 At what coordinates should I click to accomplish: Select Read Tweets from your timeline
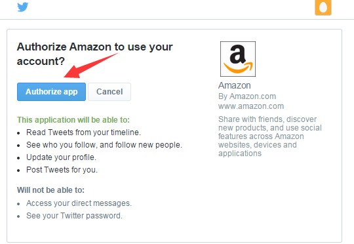(83, 132)
